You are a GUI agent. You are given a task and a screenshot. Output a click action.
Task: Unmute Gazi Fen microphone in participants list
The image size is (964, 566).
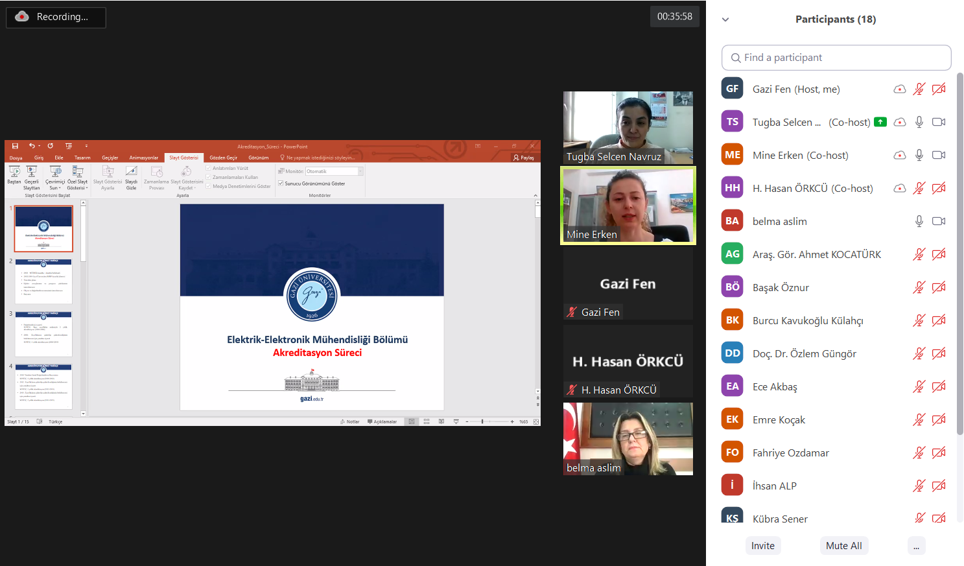tap(919, 89)
